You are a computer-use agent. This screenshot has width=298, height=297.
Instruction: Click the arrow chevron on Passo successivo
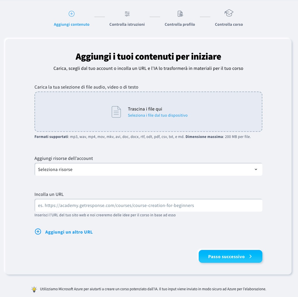coord(250,257)
